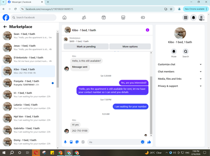The height and width of the screenshot is (156, 210).
Task: Open the Chrome profile icon
Action: [179, 9]
